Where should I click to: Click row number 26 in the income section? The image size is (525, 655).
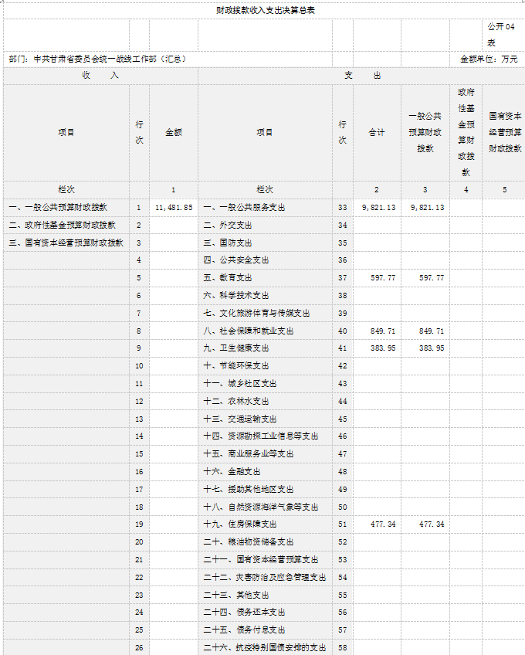139,648
